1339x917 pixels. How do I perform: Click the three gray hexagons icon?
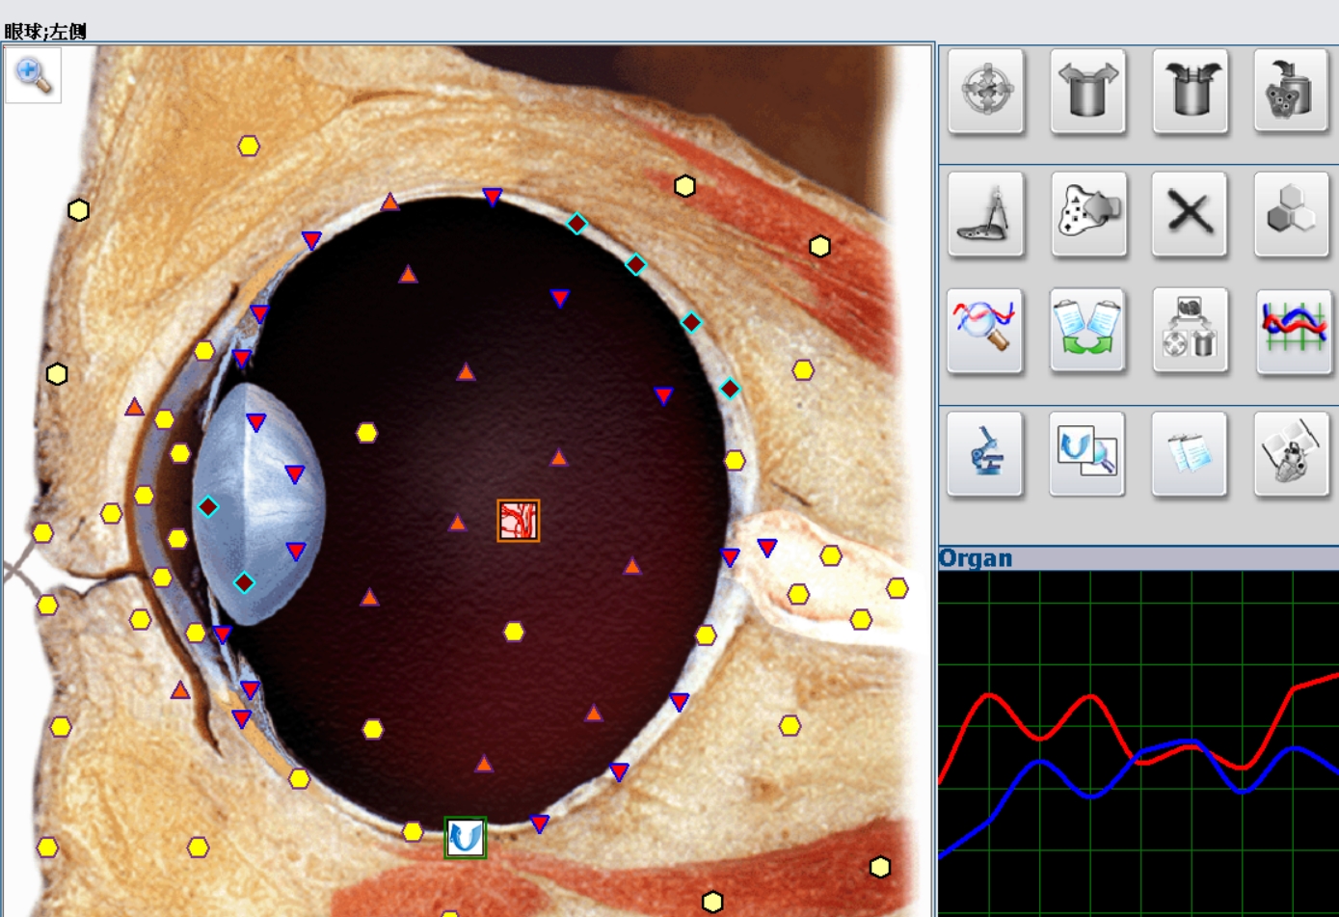(x=1292, y=214)
